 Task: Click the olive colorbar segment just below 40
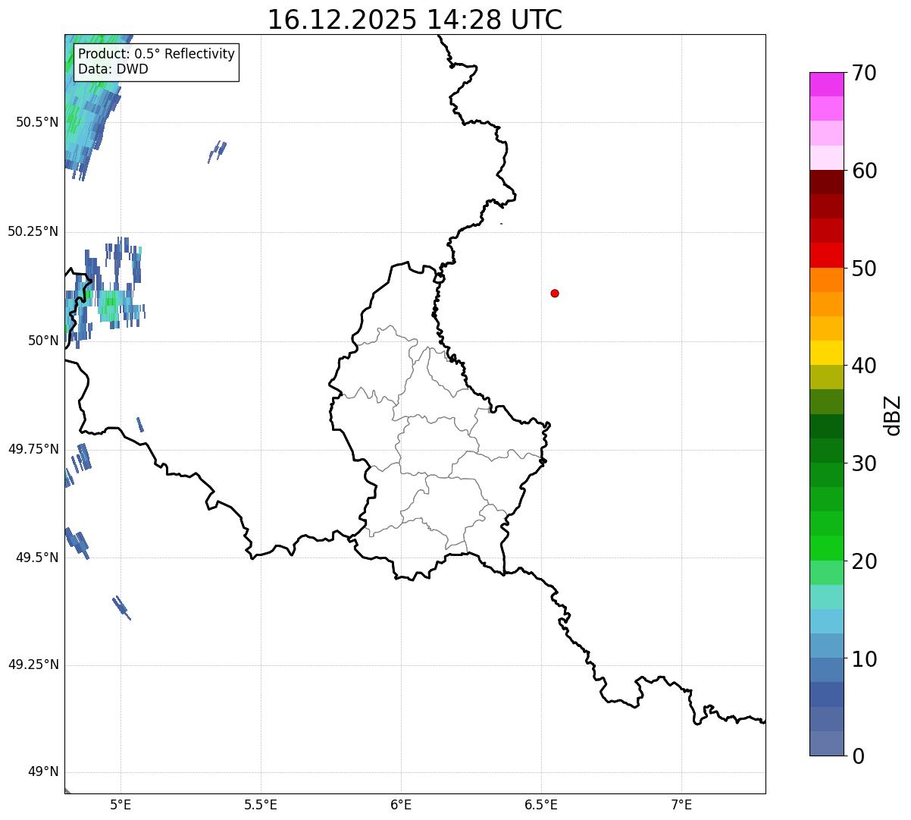point(826,377)
